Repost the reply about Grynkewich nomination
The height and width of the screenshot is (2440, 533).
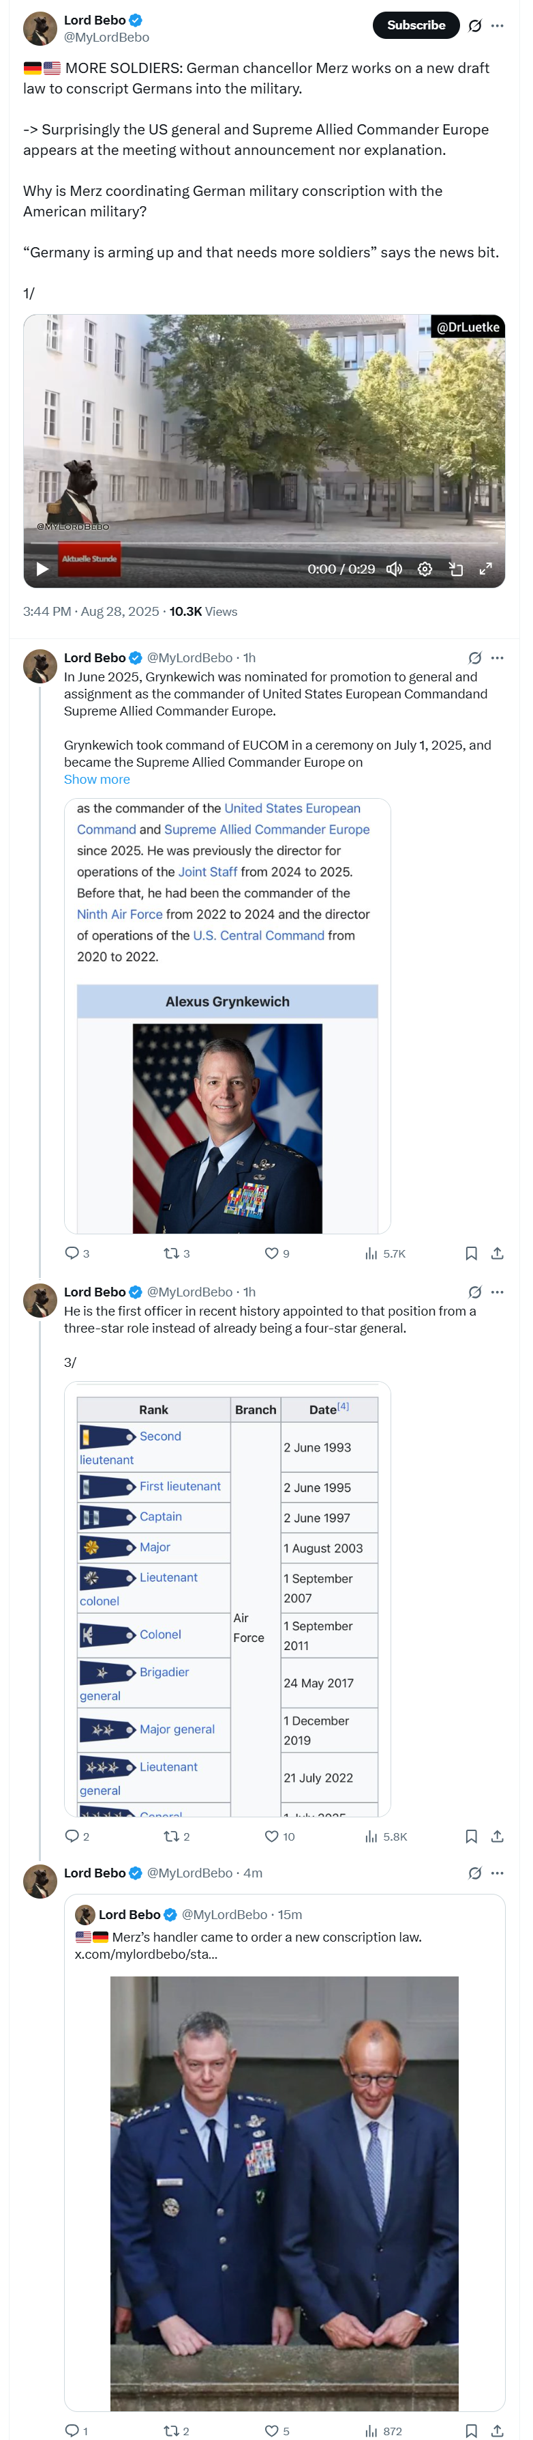point(177,1253)
